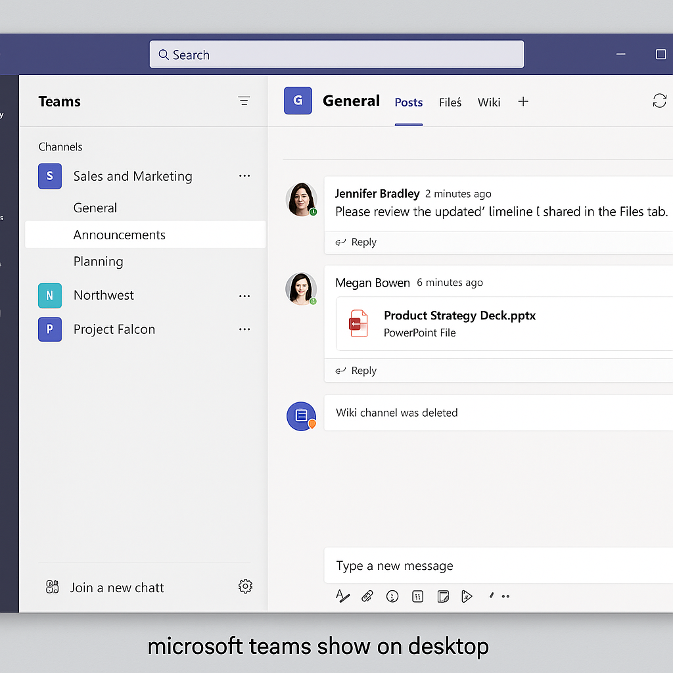Image resolution: width=673 pixels, height=673 pixels.
Task: Switch to the Files tab
Action: click(450, 102)
